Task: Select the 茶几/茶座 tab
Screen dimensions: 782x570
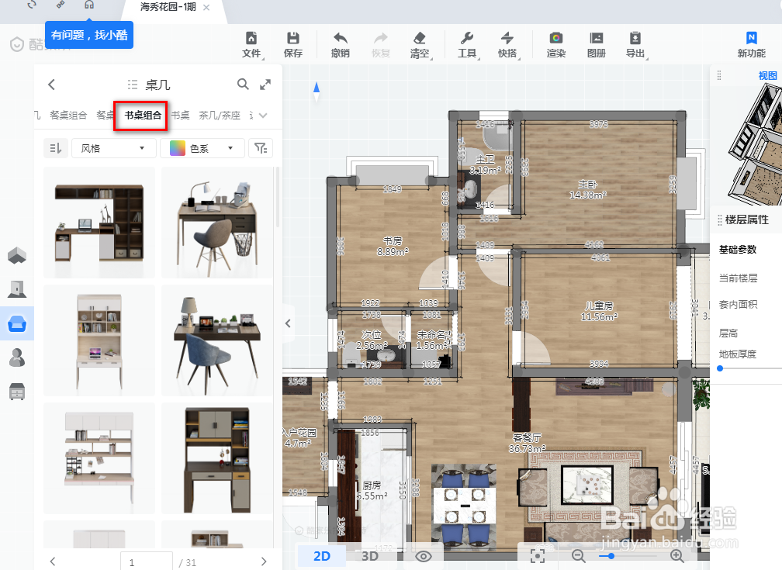Action: 220,116
